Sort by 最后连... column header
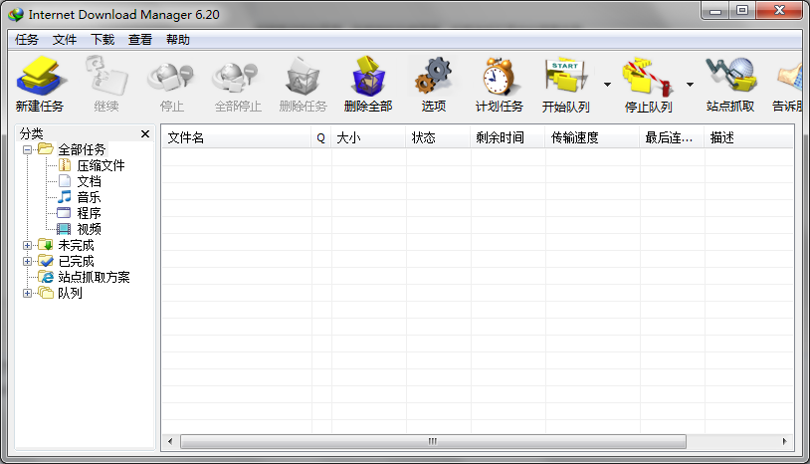 [x=672, y=138]
